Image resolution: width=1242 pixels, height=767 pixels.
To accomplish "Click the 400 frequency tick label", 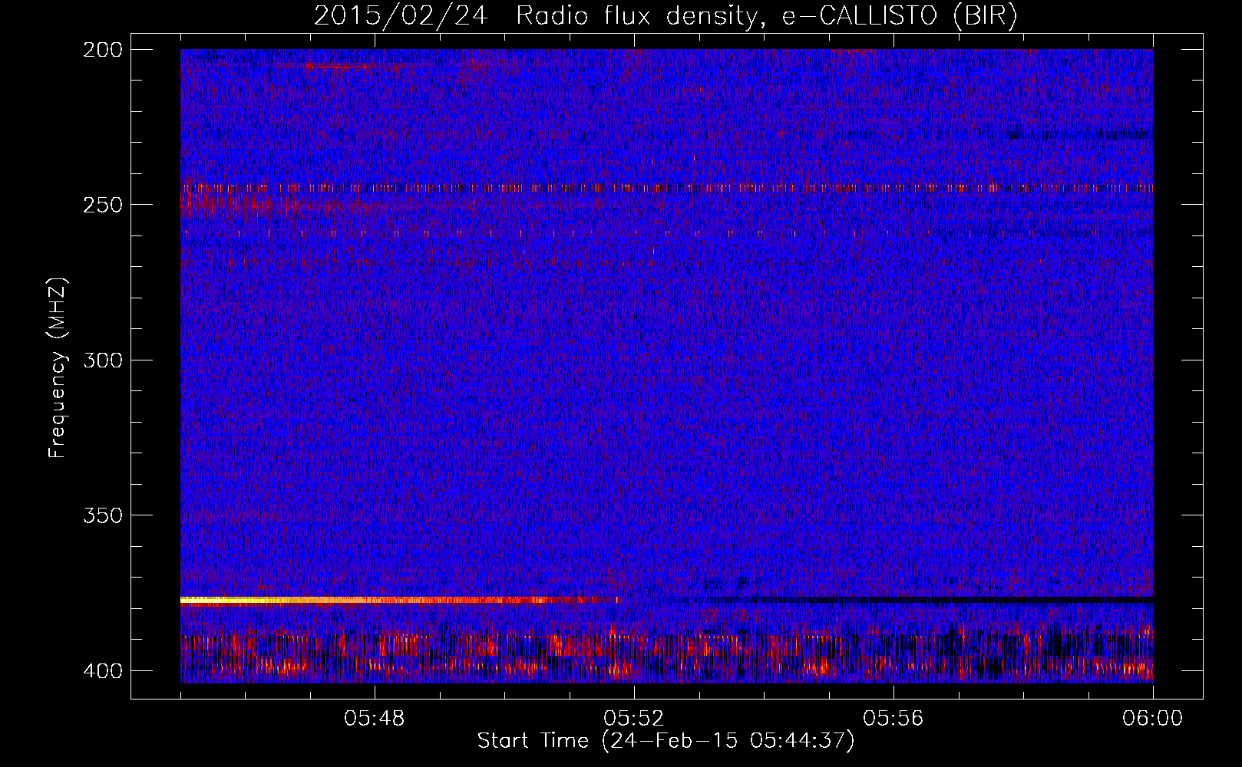I will [102, 671].
